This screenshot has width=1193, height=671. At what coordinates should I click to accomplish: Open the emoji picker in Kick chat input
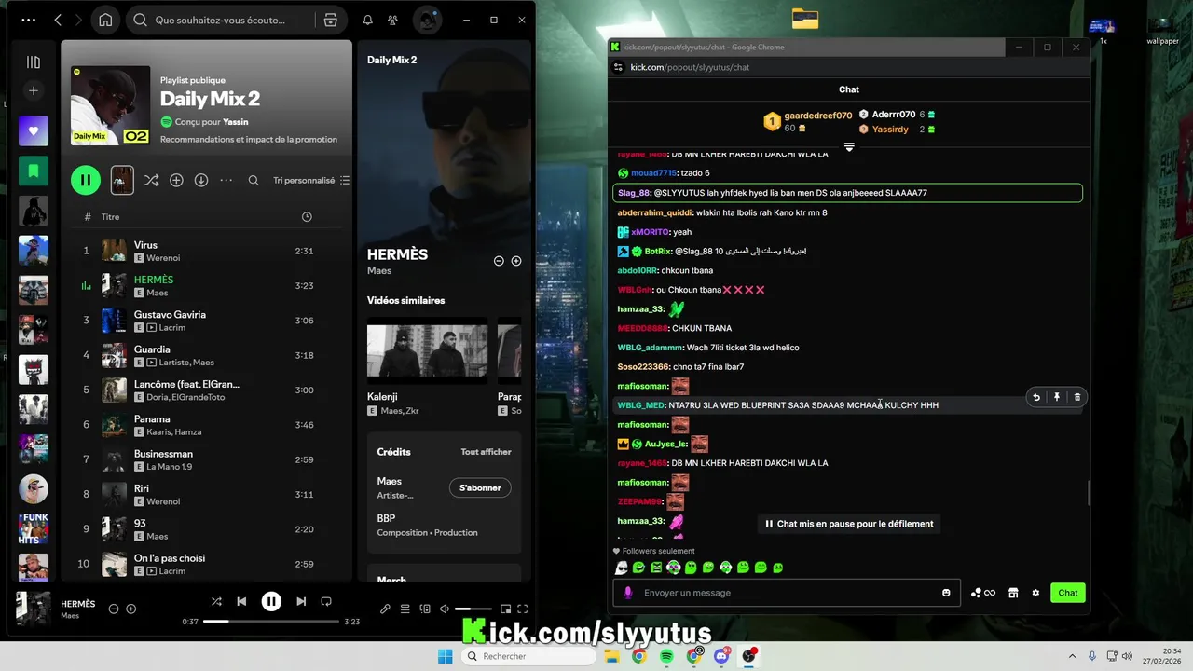pos(946,593)
